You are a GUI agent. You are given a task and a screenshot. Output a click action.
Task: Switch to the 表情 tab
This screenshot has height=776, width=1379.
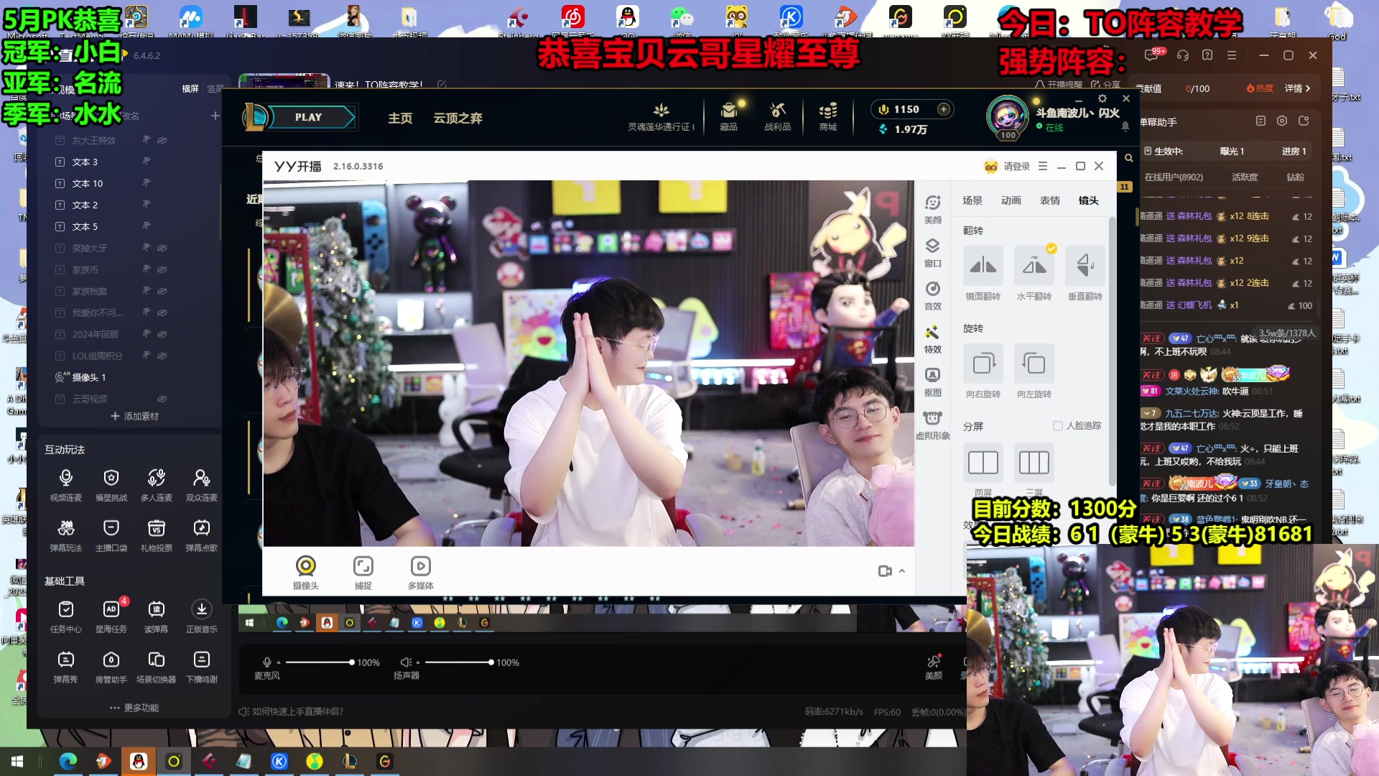(x=1050, y=200)
